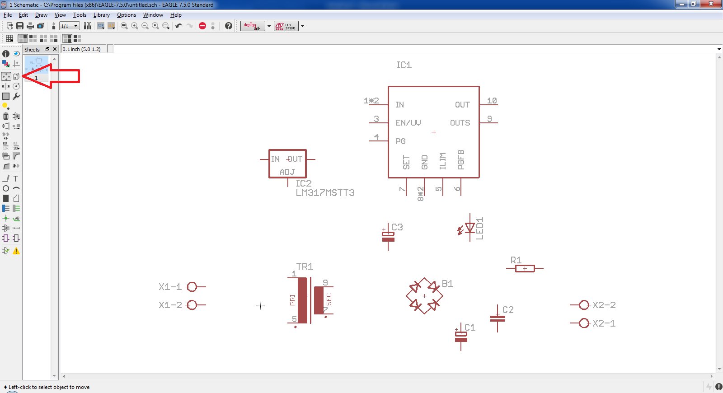Switch to board editor icon
This screenshot has width=723, height=393.
(x=54, y=26)
